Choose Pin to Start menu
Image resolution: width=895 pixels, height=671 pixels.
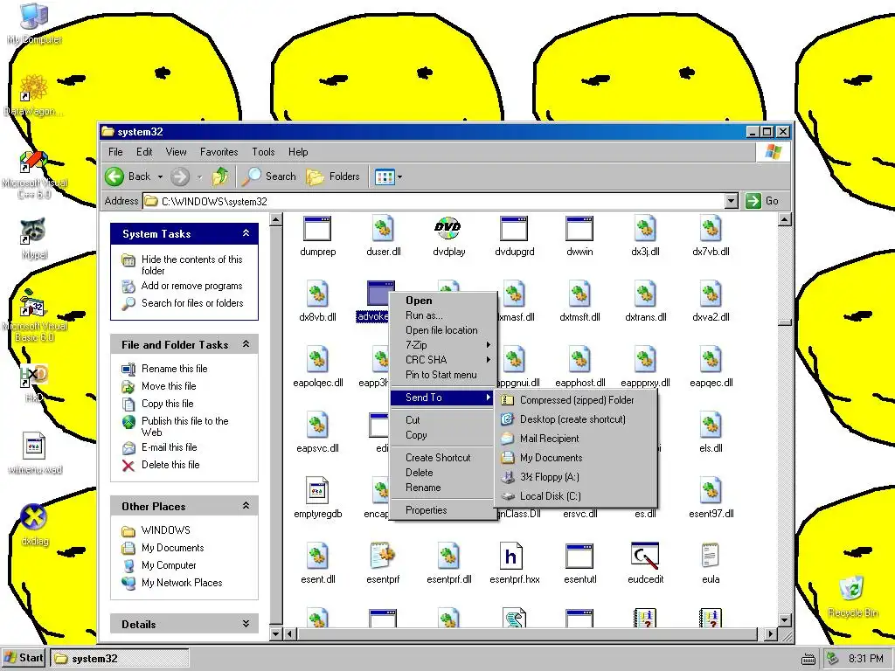pyautogui.click(x=443, y=374)
